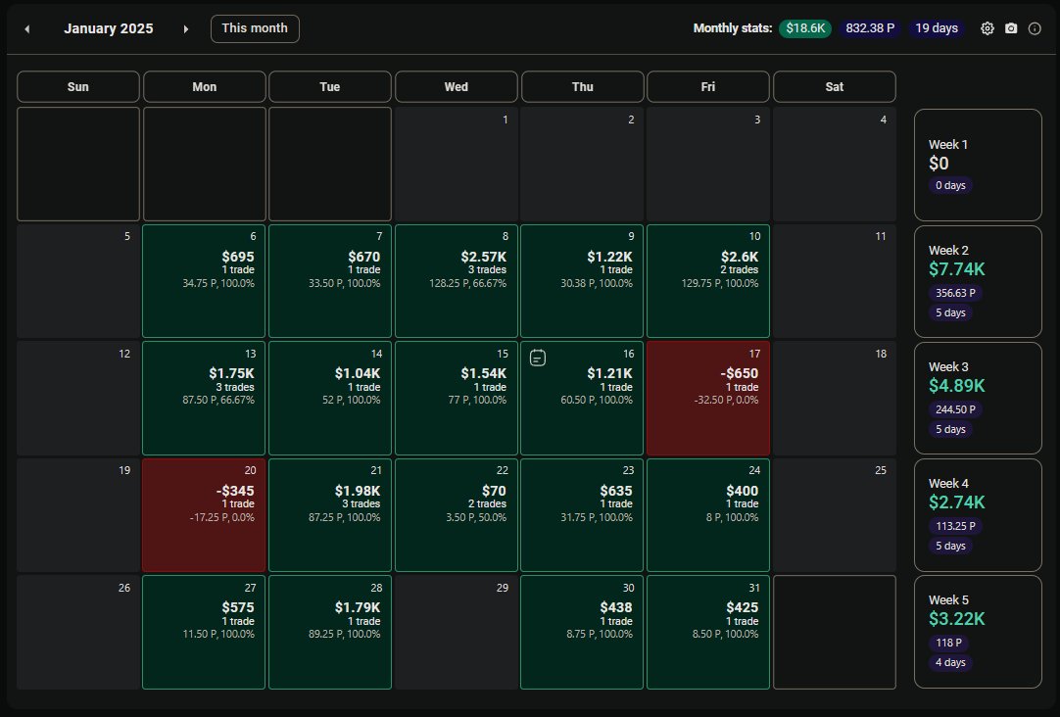The width and height of the screenshot is (1060, 717).
Task: Click 87.50 P, 66.67% stats on January 13
Action: [218, 400]
